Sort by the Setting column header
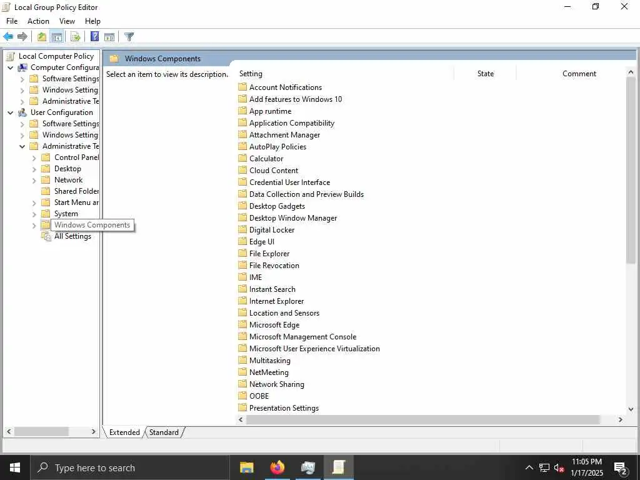The width and height of the screenshot is (640, 480). point(345,74)
